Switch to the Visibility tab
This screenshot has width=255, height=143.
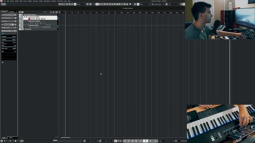[x=12, y=12]
